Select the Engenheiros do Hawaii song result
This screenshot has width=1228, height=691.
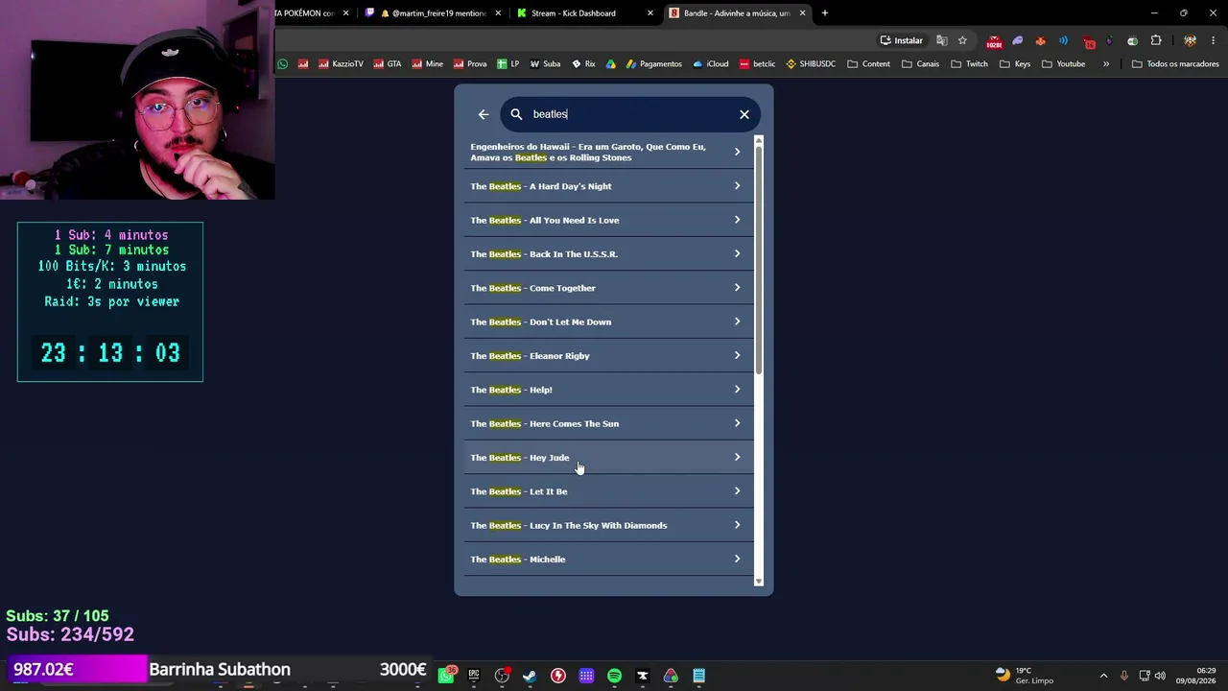click(x=609, y=152)
